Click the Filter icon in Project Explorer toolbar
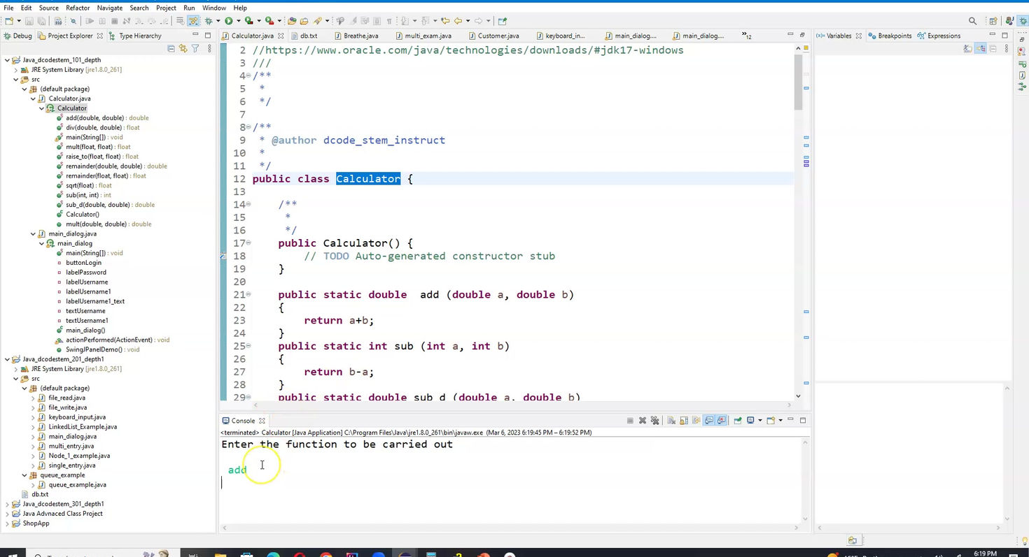Image resolution: width=1029 pixels, height=557 pixels. (195, 48)
